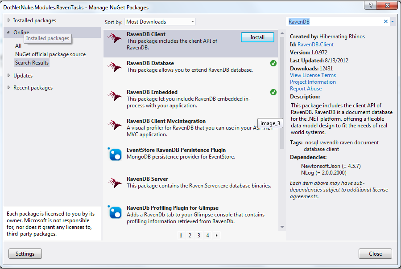Open the search box history dropdown arrow
Image resolution: width=401 pixels, height=269 pixels.
click(x=392, y=22)
